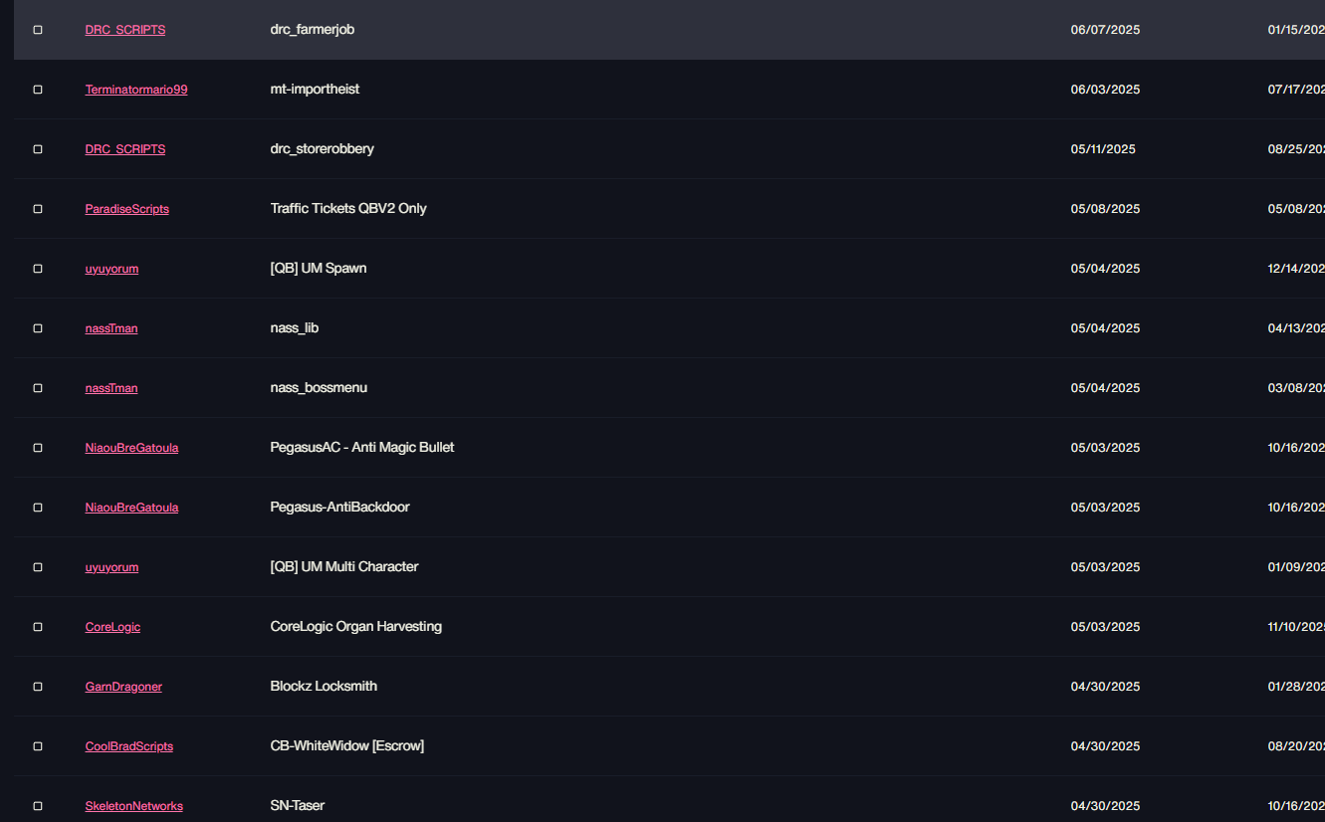Open DRC_SCRIPTS link in the drc_farmerjob row
This screenshot has height=822, width=1325.
125,30
